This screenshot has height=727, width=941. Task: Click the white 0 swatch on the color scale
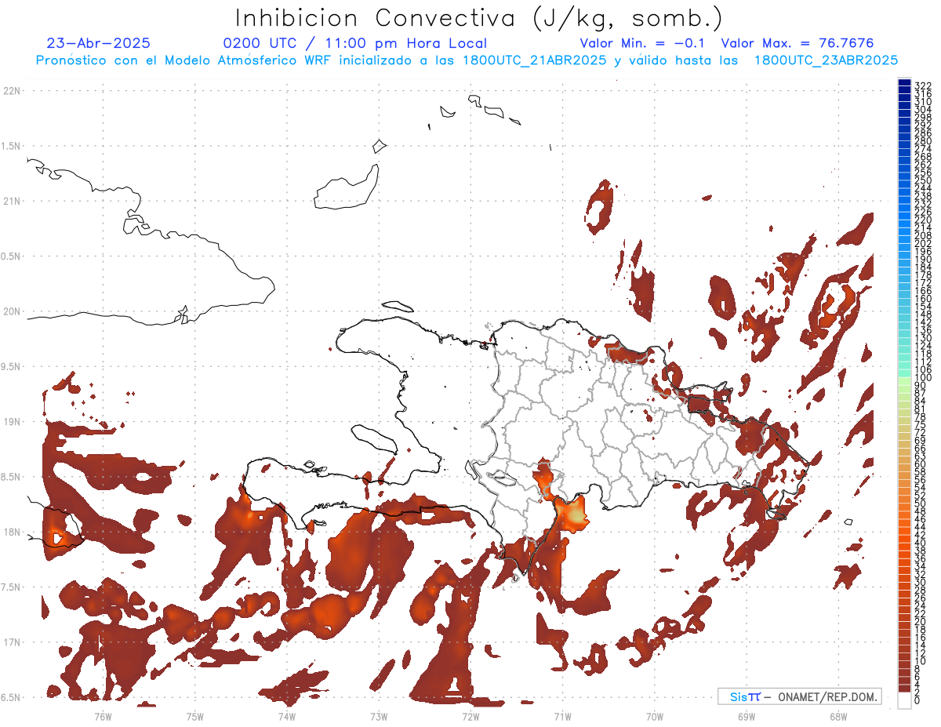pos(905,701)
